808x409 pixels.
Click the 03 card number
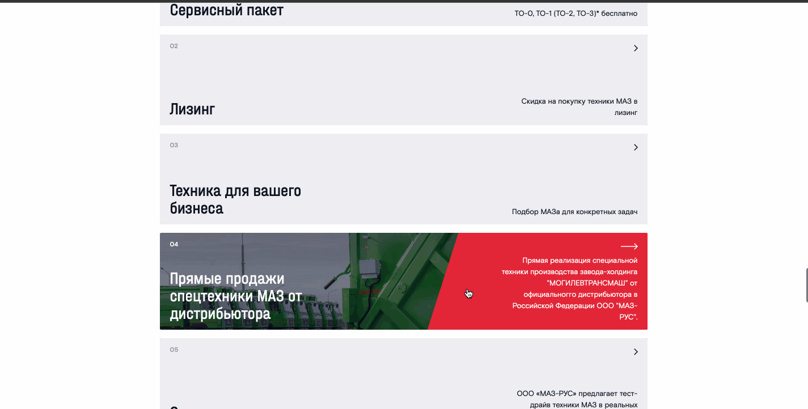tap(174, 145)
